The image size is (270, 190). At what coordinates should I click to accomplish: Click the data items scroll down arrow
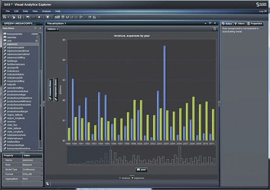click(x=40, y=149)
